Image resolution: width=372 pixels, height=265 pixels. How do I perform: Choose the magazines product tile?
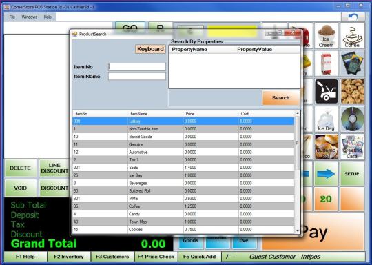[x=352, y=63]
